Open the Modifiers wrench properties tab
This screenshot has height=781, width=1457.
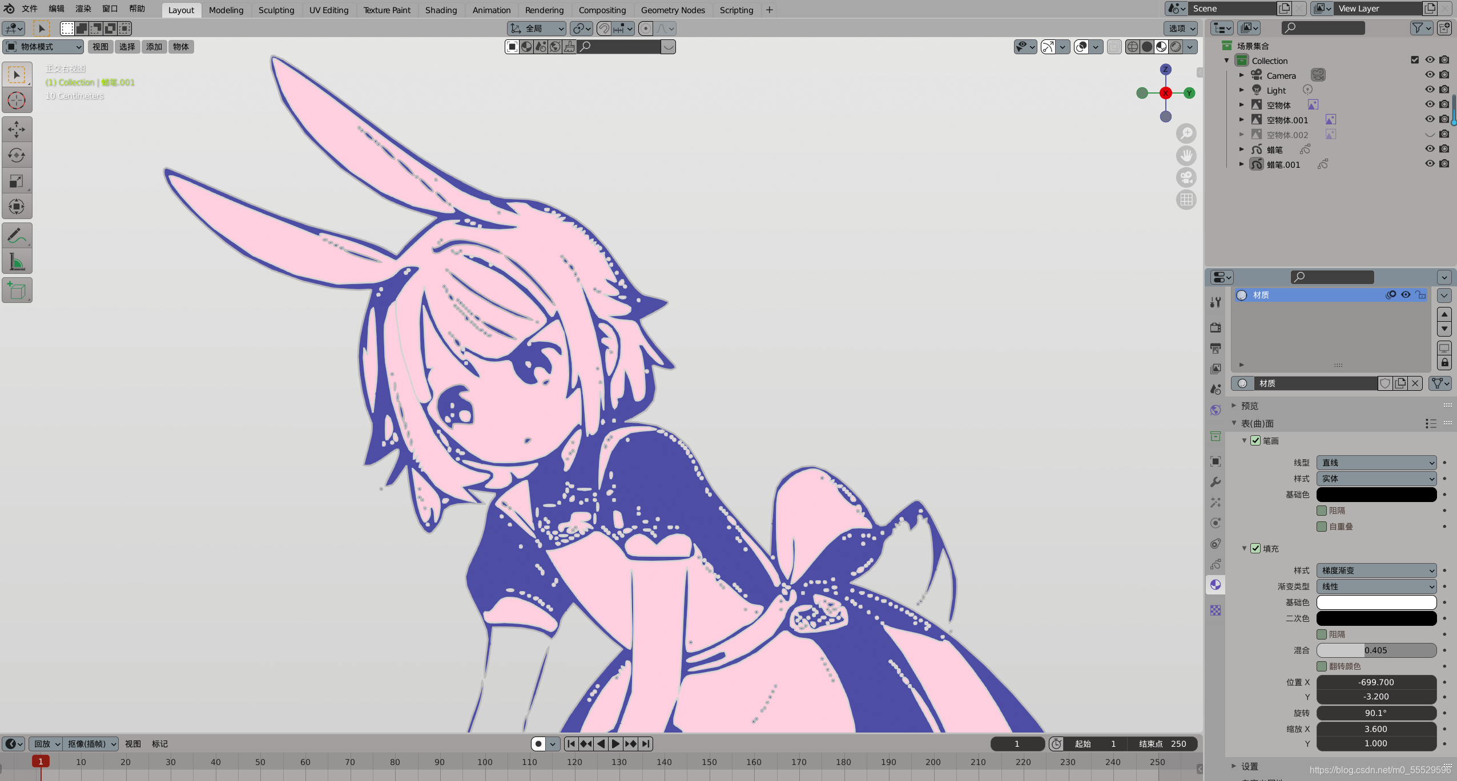click(x=1215, y=482)
